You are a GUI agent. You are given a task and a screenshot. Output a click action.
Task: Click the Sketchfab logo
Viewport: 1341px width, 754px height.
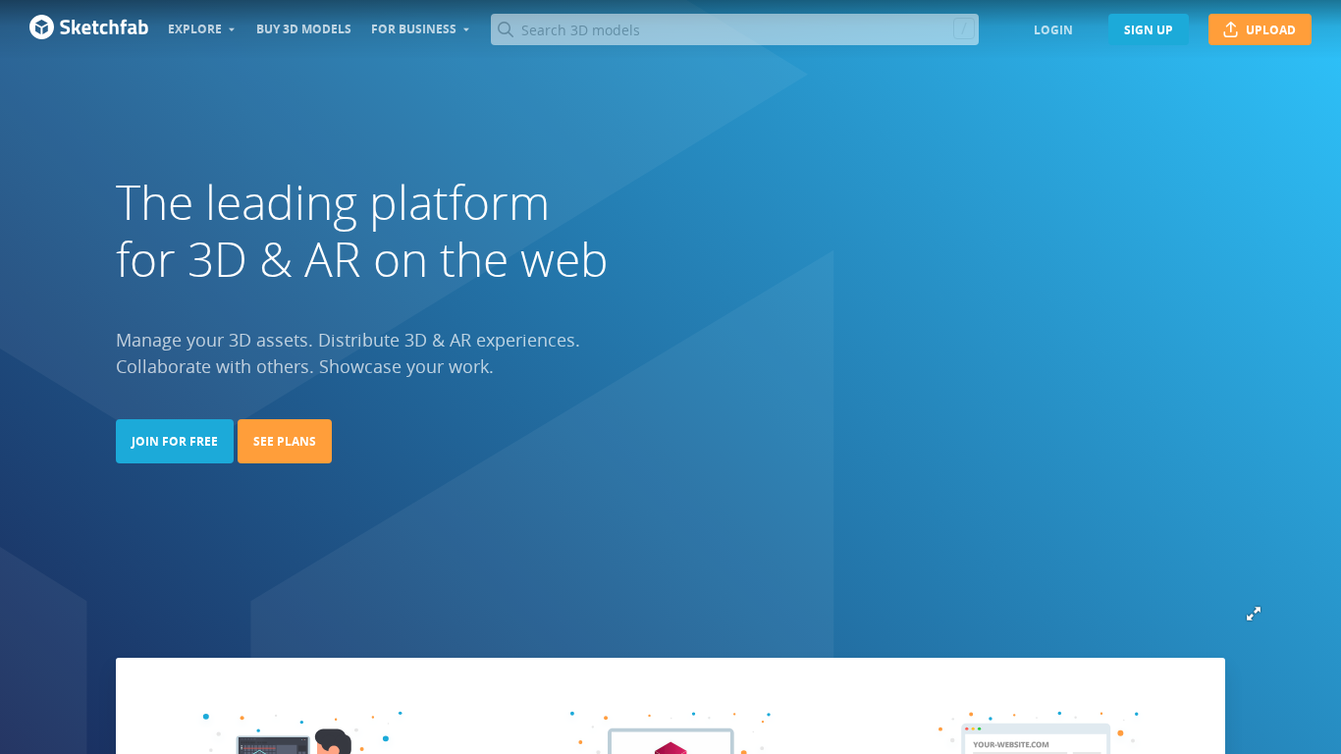[x=88, y=27]
